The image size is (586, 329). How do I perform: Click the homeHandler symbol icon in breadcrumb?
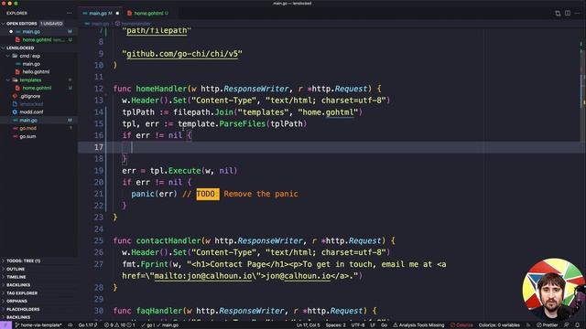pos(117,24)
